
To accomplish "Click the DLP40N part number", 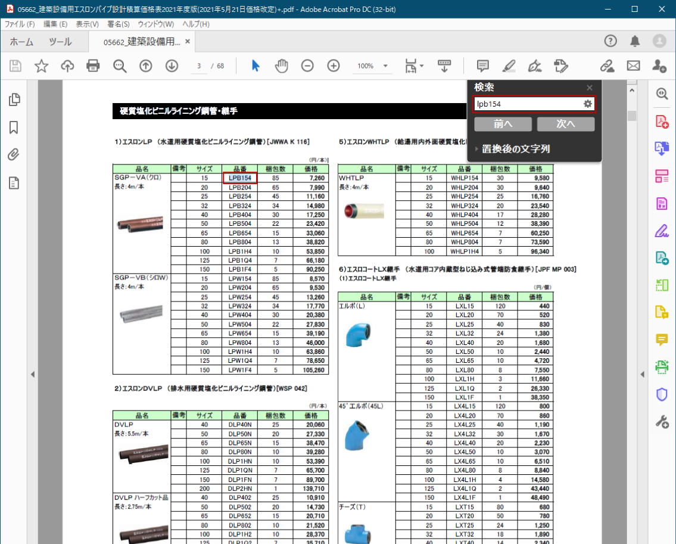I will tap(239, 424).
